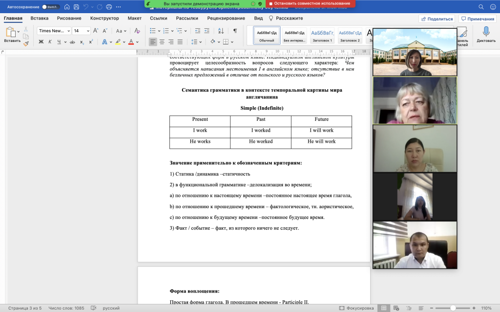Select the Заголовок 1 style thumbnail
Viewport: 500px width, 312px height.
[322, 35]
